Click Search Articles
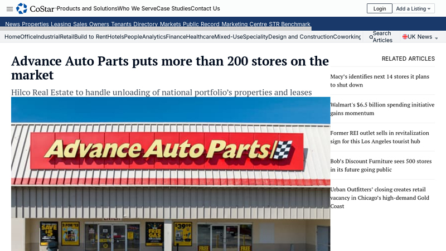The width and height of the screenshot is (446, 251). 382,37
